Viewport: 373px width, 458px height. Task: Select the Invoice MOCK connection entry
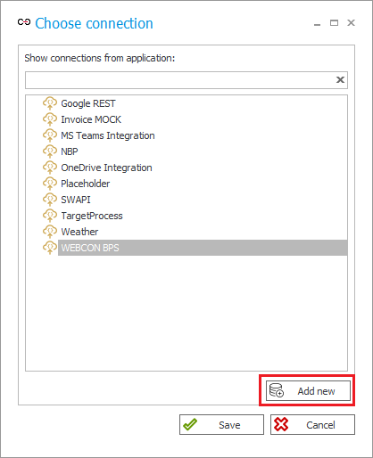91,119
